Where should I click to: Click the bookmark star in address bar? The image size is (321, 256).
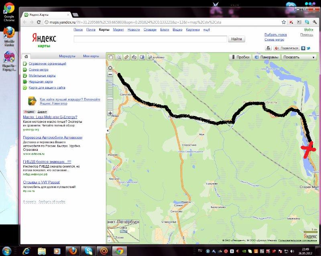(x=284, y=22)
